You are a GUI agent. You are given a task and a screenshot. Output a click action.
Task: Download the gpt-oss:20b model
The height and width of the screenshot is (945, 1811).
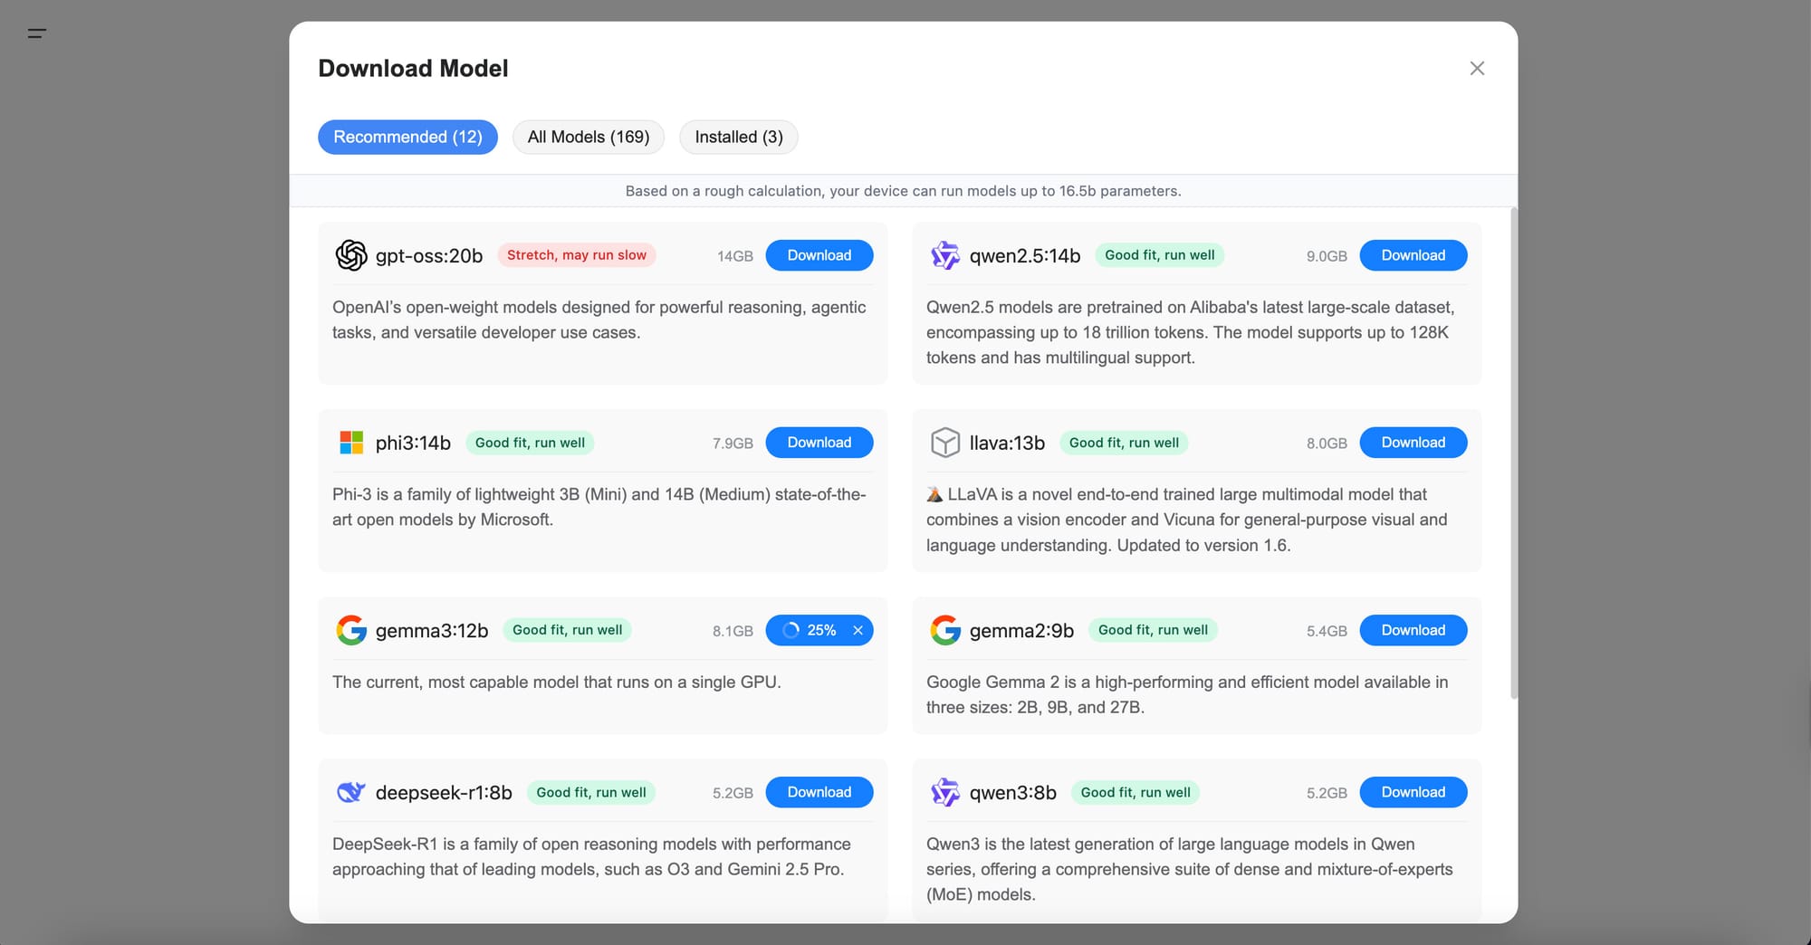pyautogui.click(x=819, y=255)
